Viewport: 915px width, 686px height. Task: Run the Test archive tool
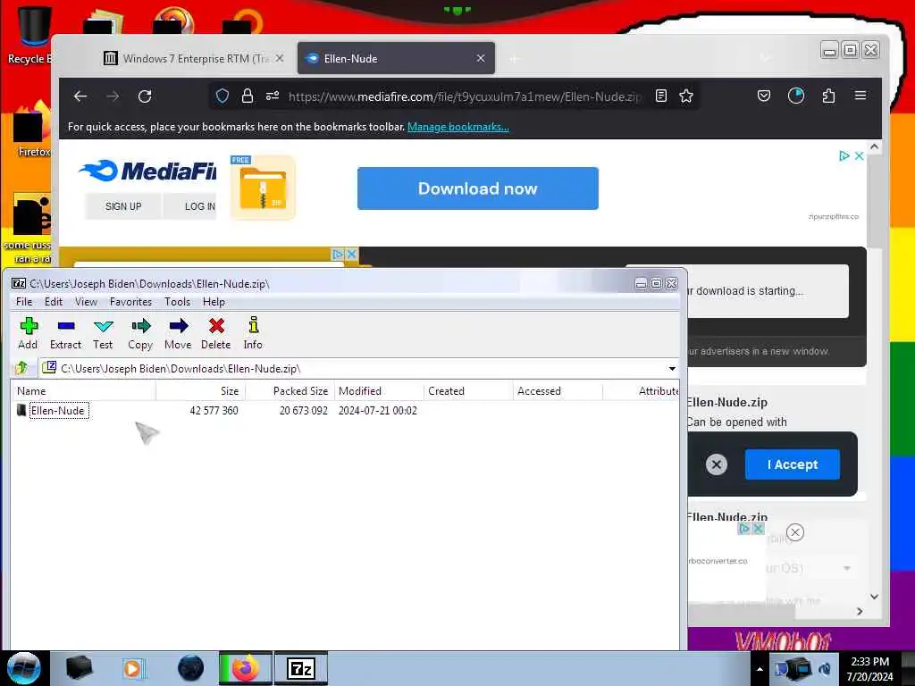coord(103,334)
